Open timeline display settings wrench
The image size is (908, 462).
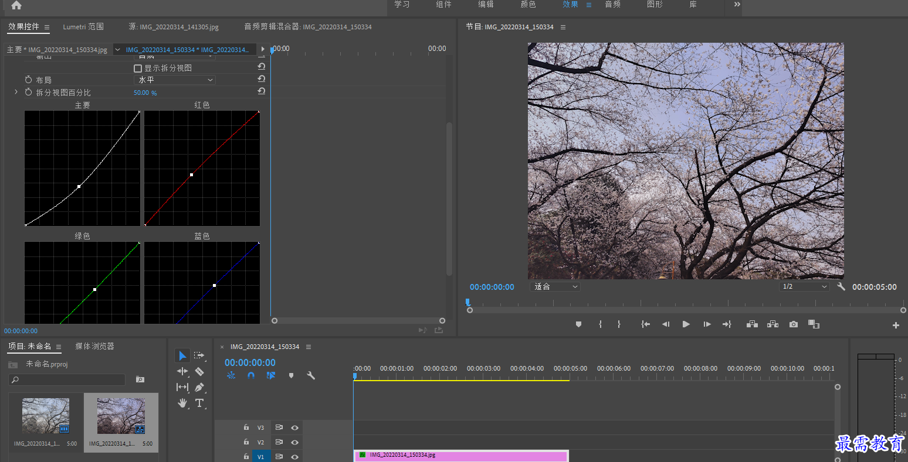coord(311,375)
